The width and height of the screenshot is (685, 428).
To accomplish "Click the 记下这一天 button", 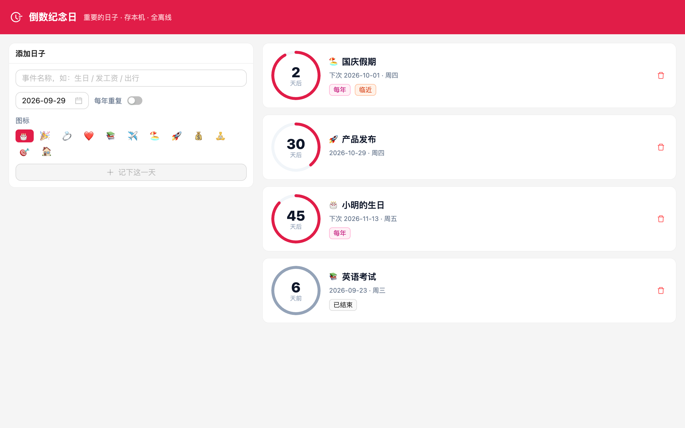I will click(131, 172).
